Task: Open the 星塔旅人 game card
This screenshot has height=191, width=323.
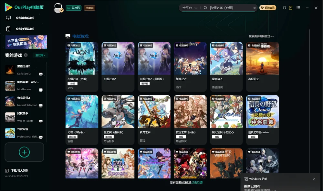Action: point(226,67)
